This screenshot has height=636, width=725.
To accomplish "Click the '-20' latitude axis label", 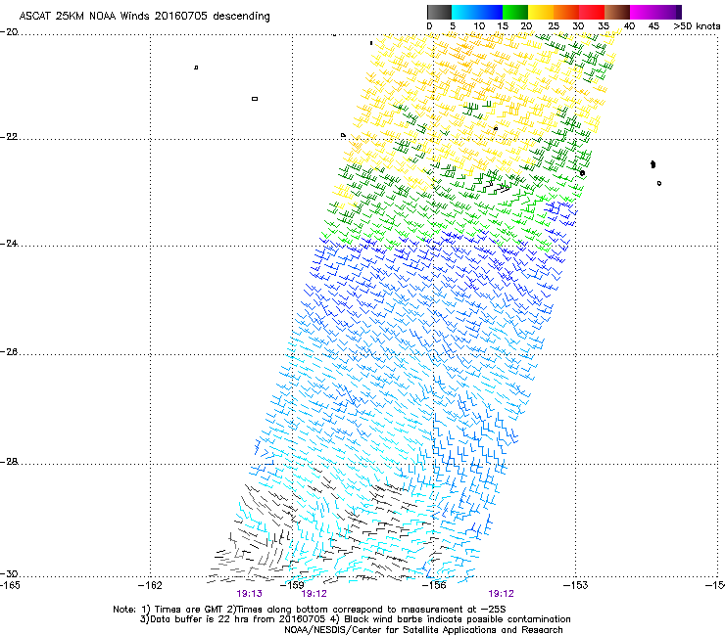I will click(x=9, y=32).
